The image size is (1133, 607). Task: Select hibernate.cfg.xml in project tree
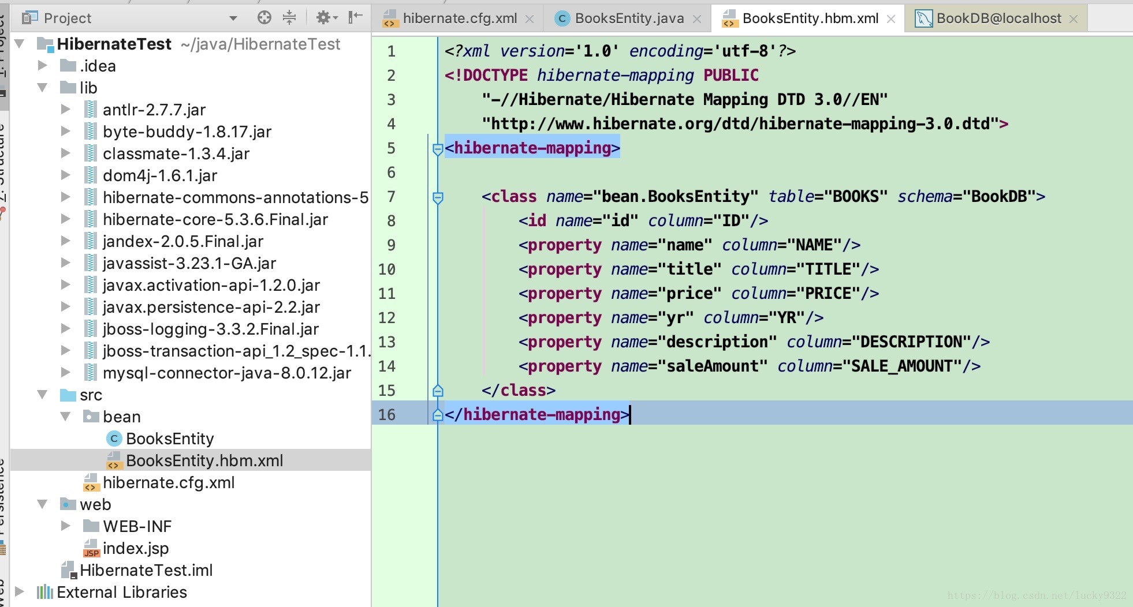point(169,482)
